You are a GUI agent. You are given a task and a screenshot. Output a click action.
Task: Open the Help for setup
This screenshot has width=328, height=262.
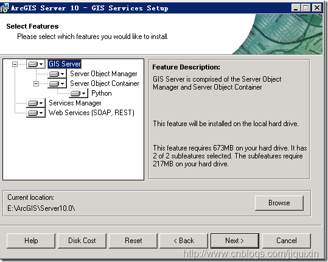(x=31, y=241)
